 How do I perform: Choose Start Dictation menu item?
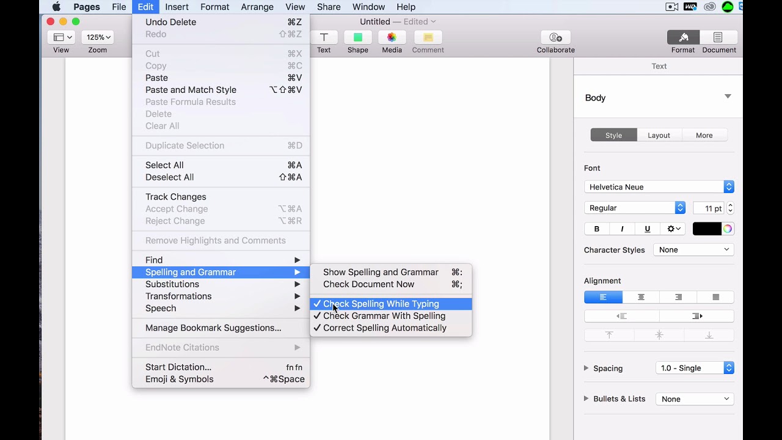[x=221, y=367]
